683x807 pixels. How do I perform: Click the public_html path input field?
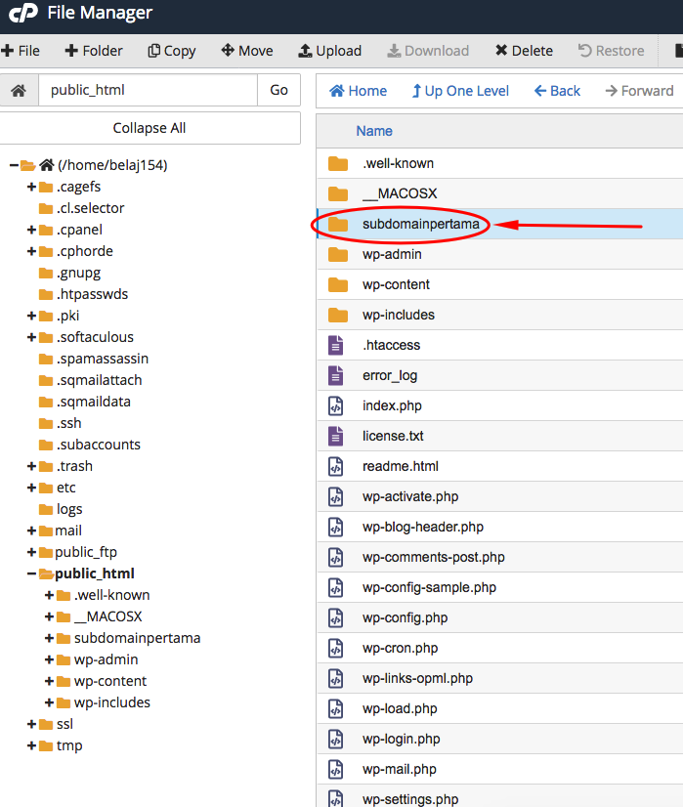click(x=148, y=90)
